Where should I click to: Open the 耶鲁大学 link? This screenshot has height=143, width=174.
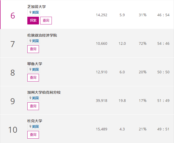click(x=35, y=64)
